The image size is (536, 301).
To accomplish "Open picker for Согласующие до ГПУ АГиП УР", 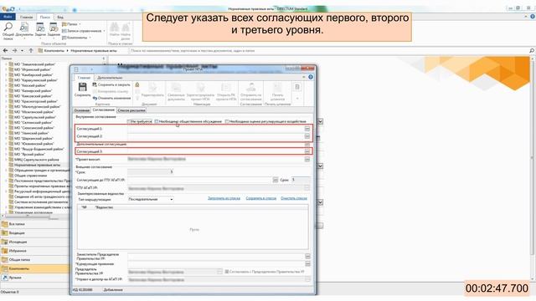I will coord(276,180).
